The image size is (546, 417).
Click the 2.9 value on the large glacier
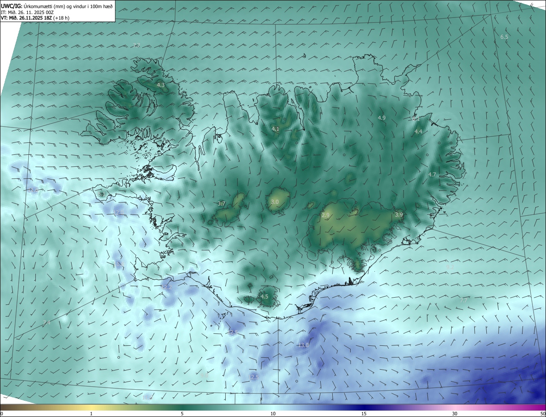click(x=325, y=215)
